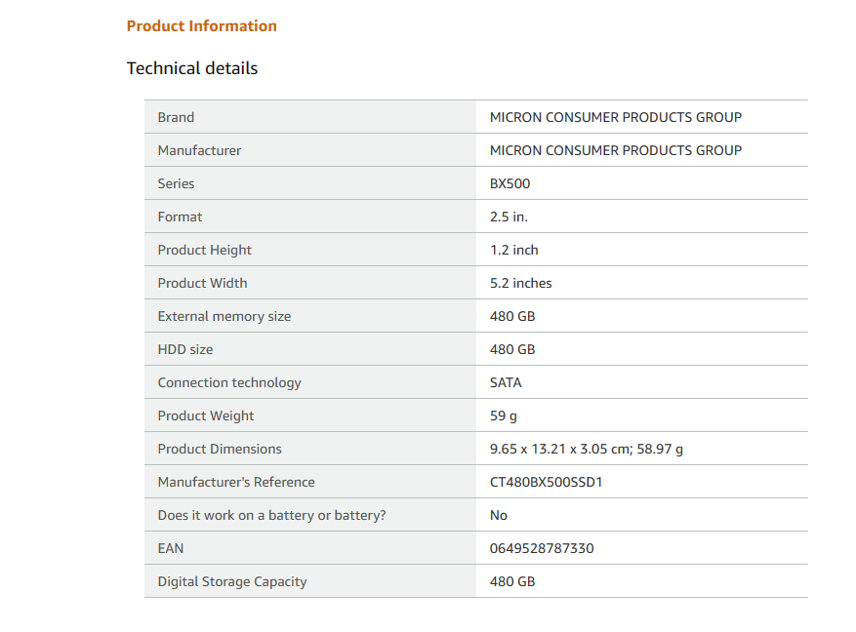Click the Product Information heading
The height and width of the screenshot is (632, 856).
201,26
